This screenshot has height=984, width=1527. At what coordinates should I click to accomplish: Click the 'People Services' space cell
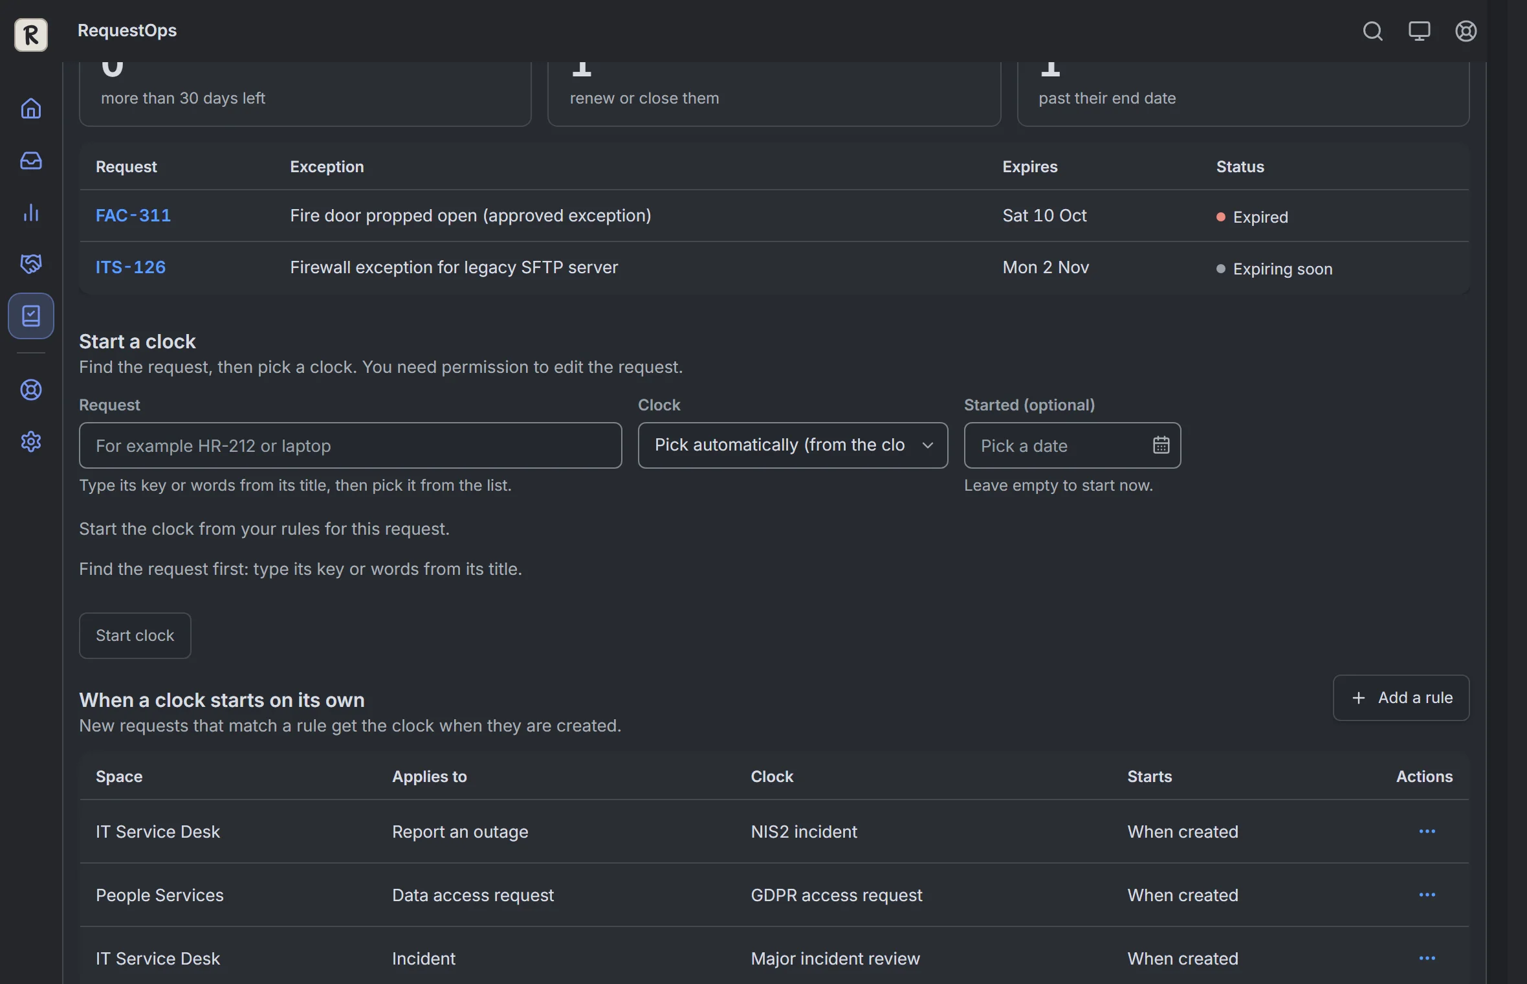tap(159, 895)
